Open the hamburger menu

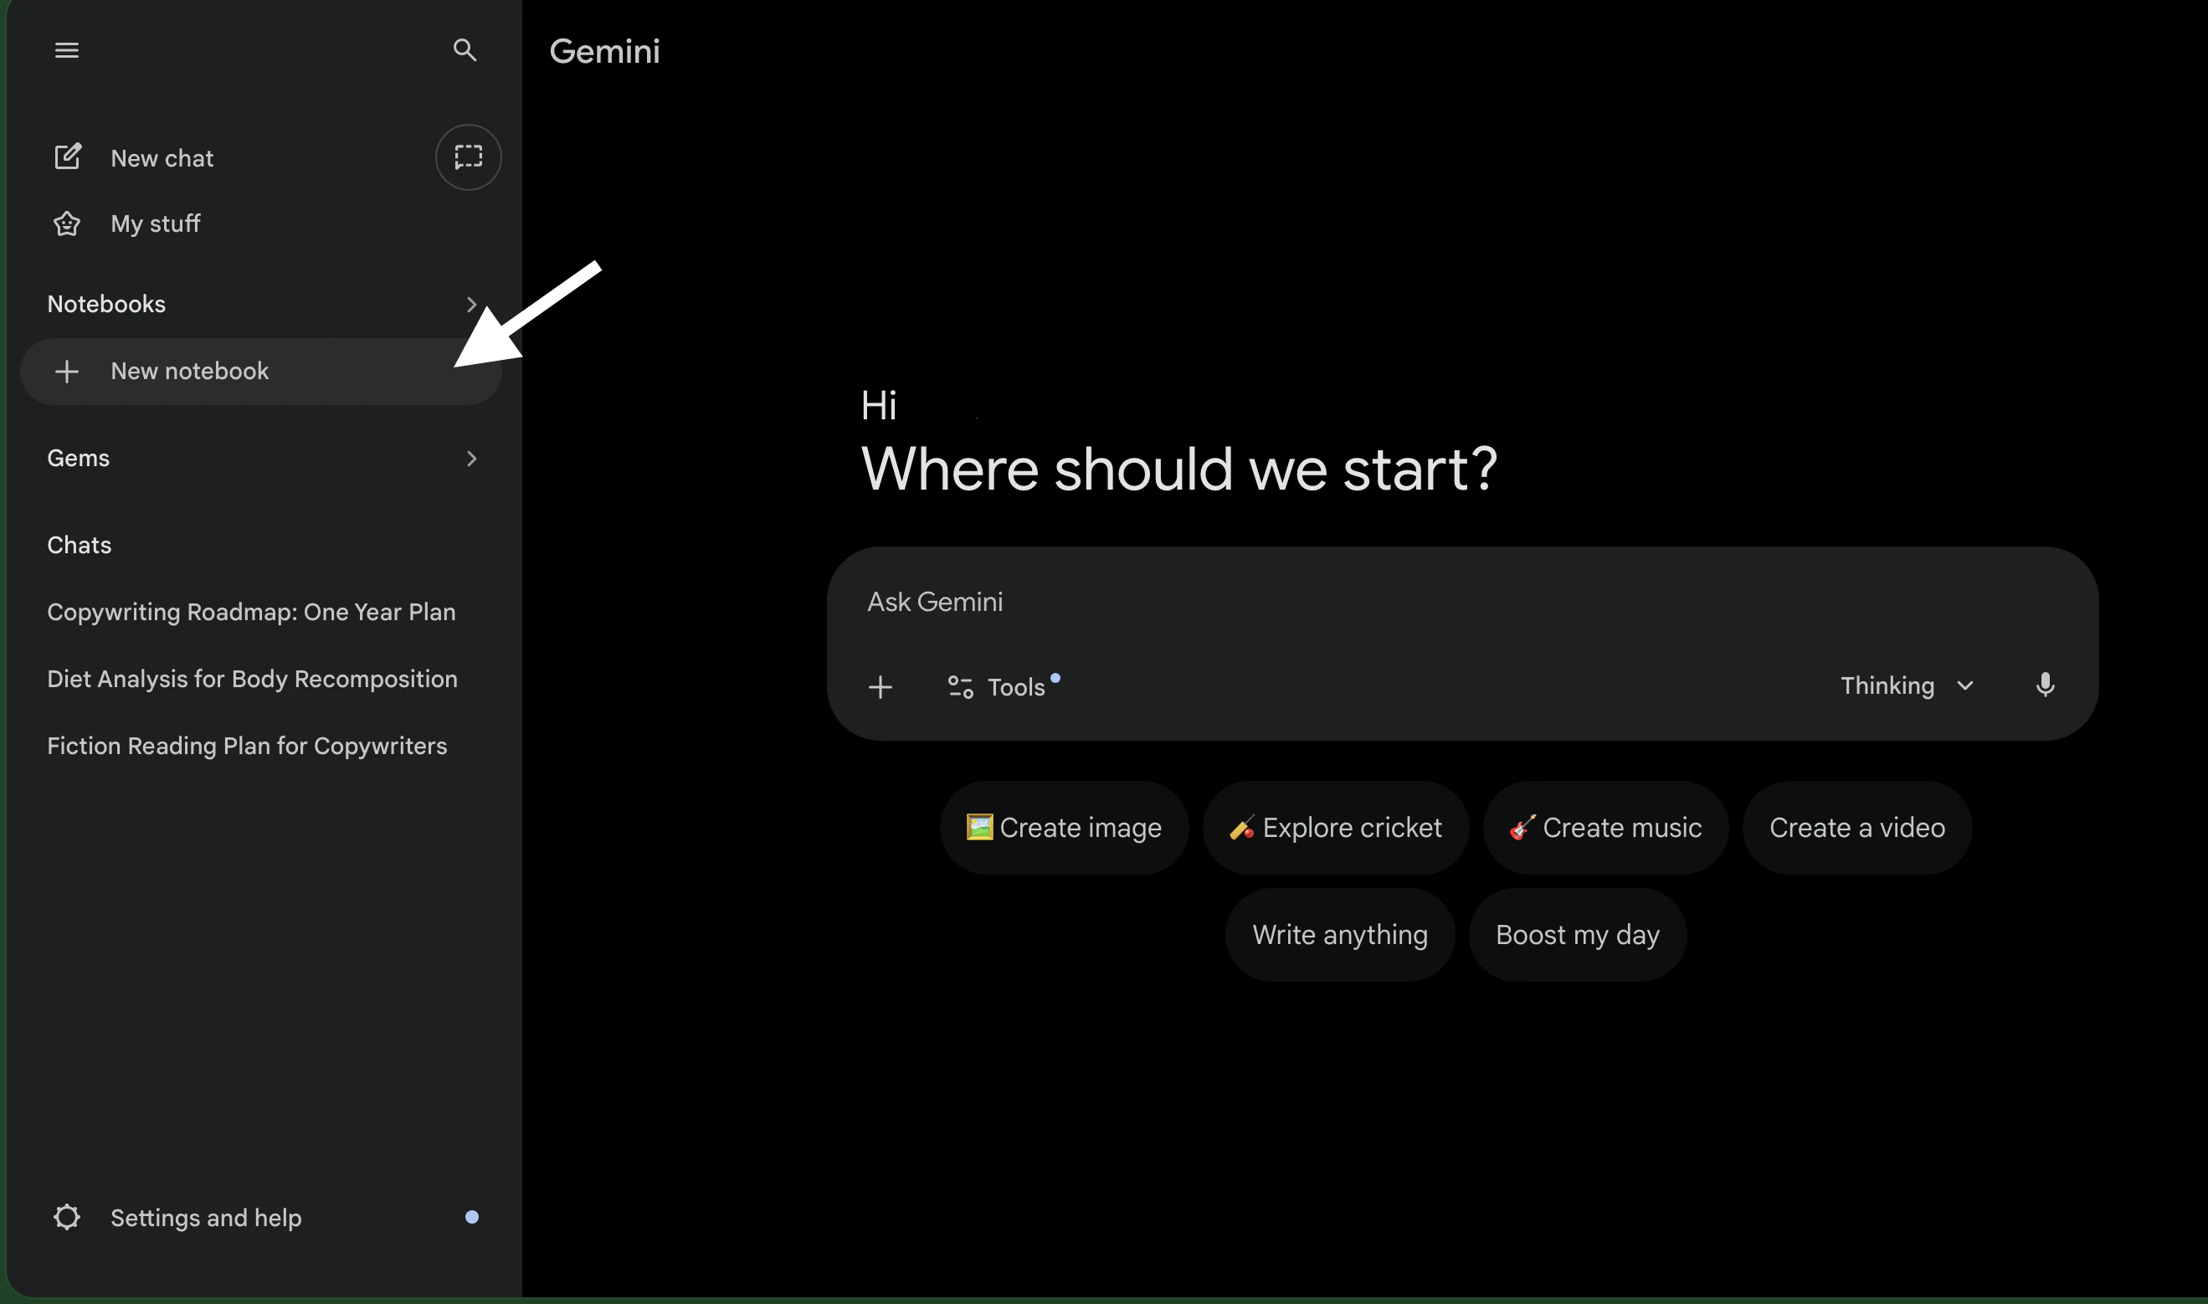tap(66, 50)
